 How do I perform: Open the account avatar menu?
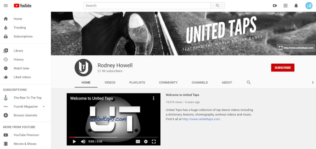pos(309,5)
